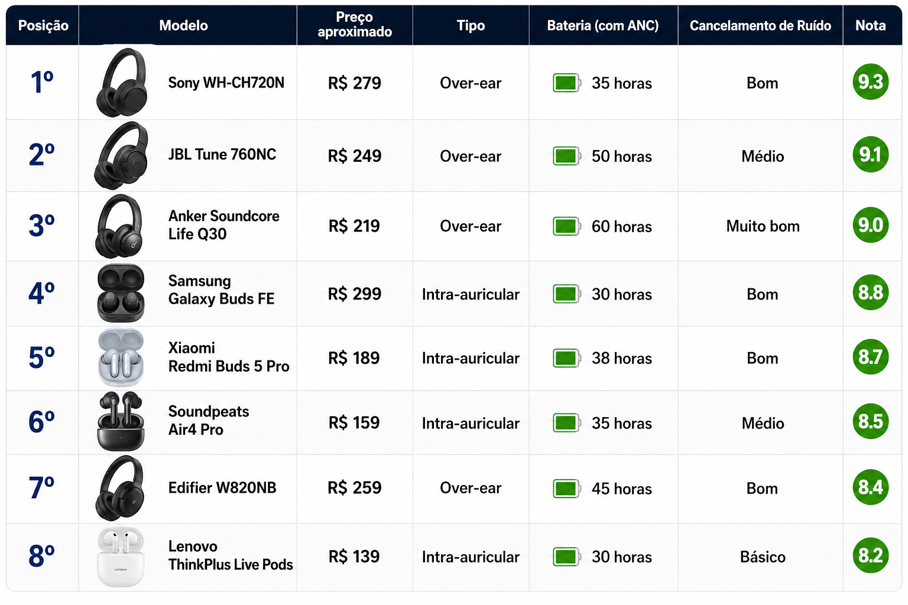Click the "8º" position number
The height and width of the screenshot is (605, 908).
pyautogui.click(x=42, y=556)
